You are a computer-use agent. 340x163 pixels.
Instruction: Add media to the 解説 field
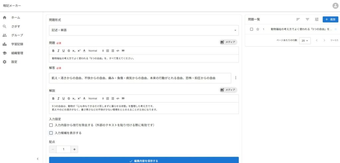pos(228,90)
